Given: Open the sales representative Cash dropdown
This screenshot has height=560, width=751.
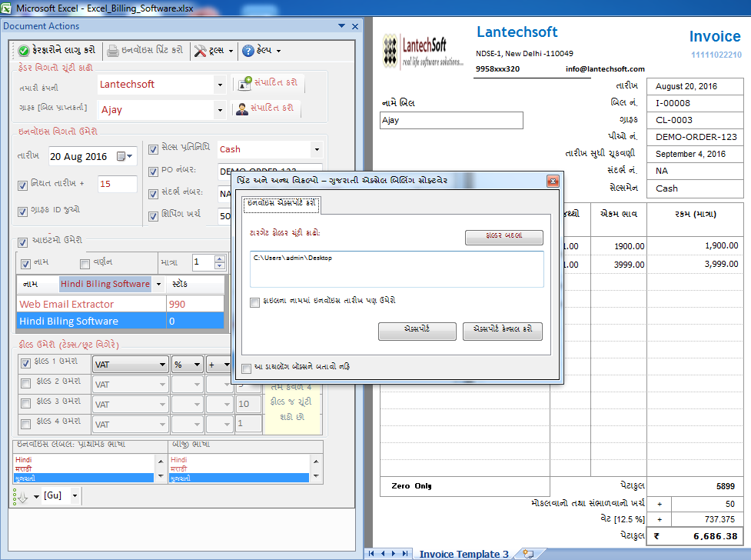Looking at the screenshot, I should (x=317, y=149).
